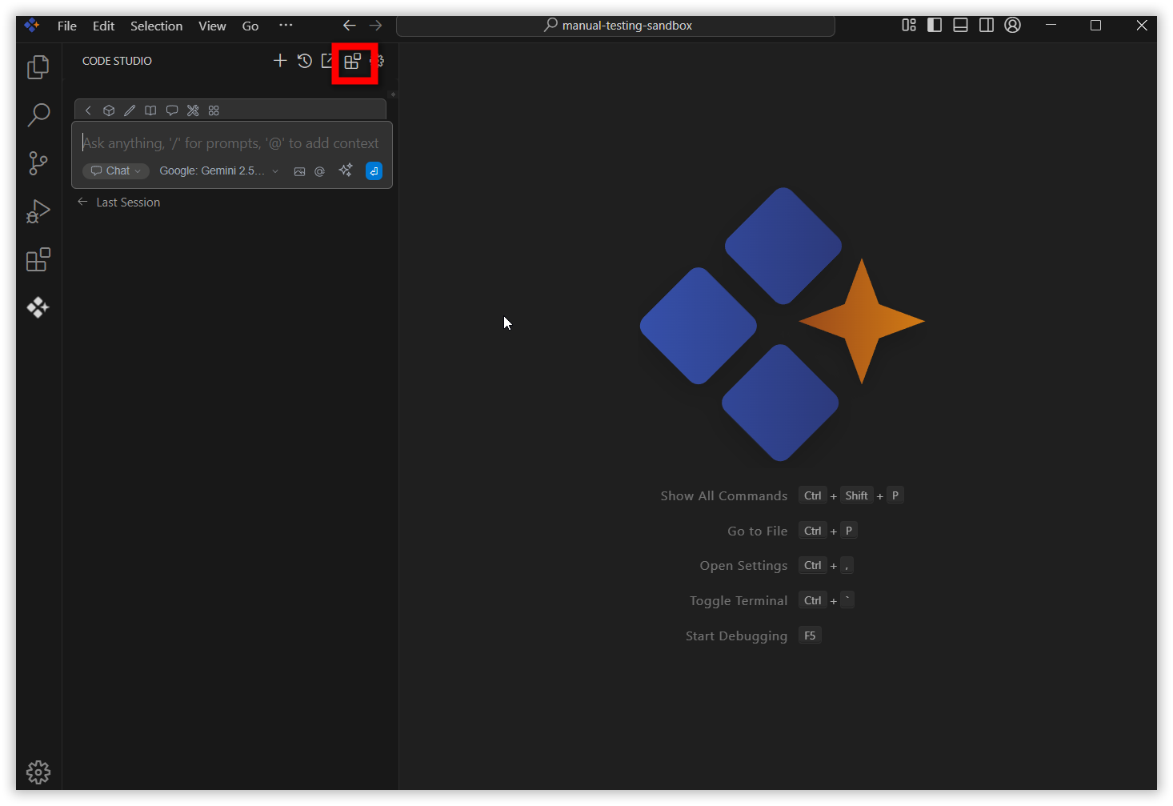The image size is (1173, 806).
Task: Click the app logo icon beside File menu
Action: 32,26
